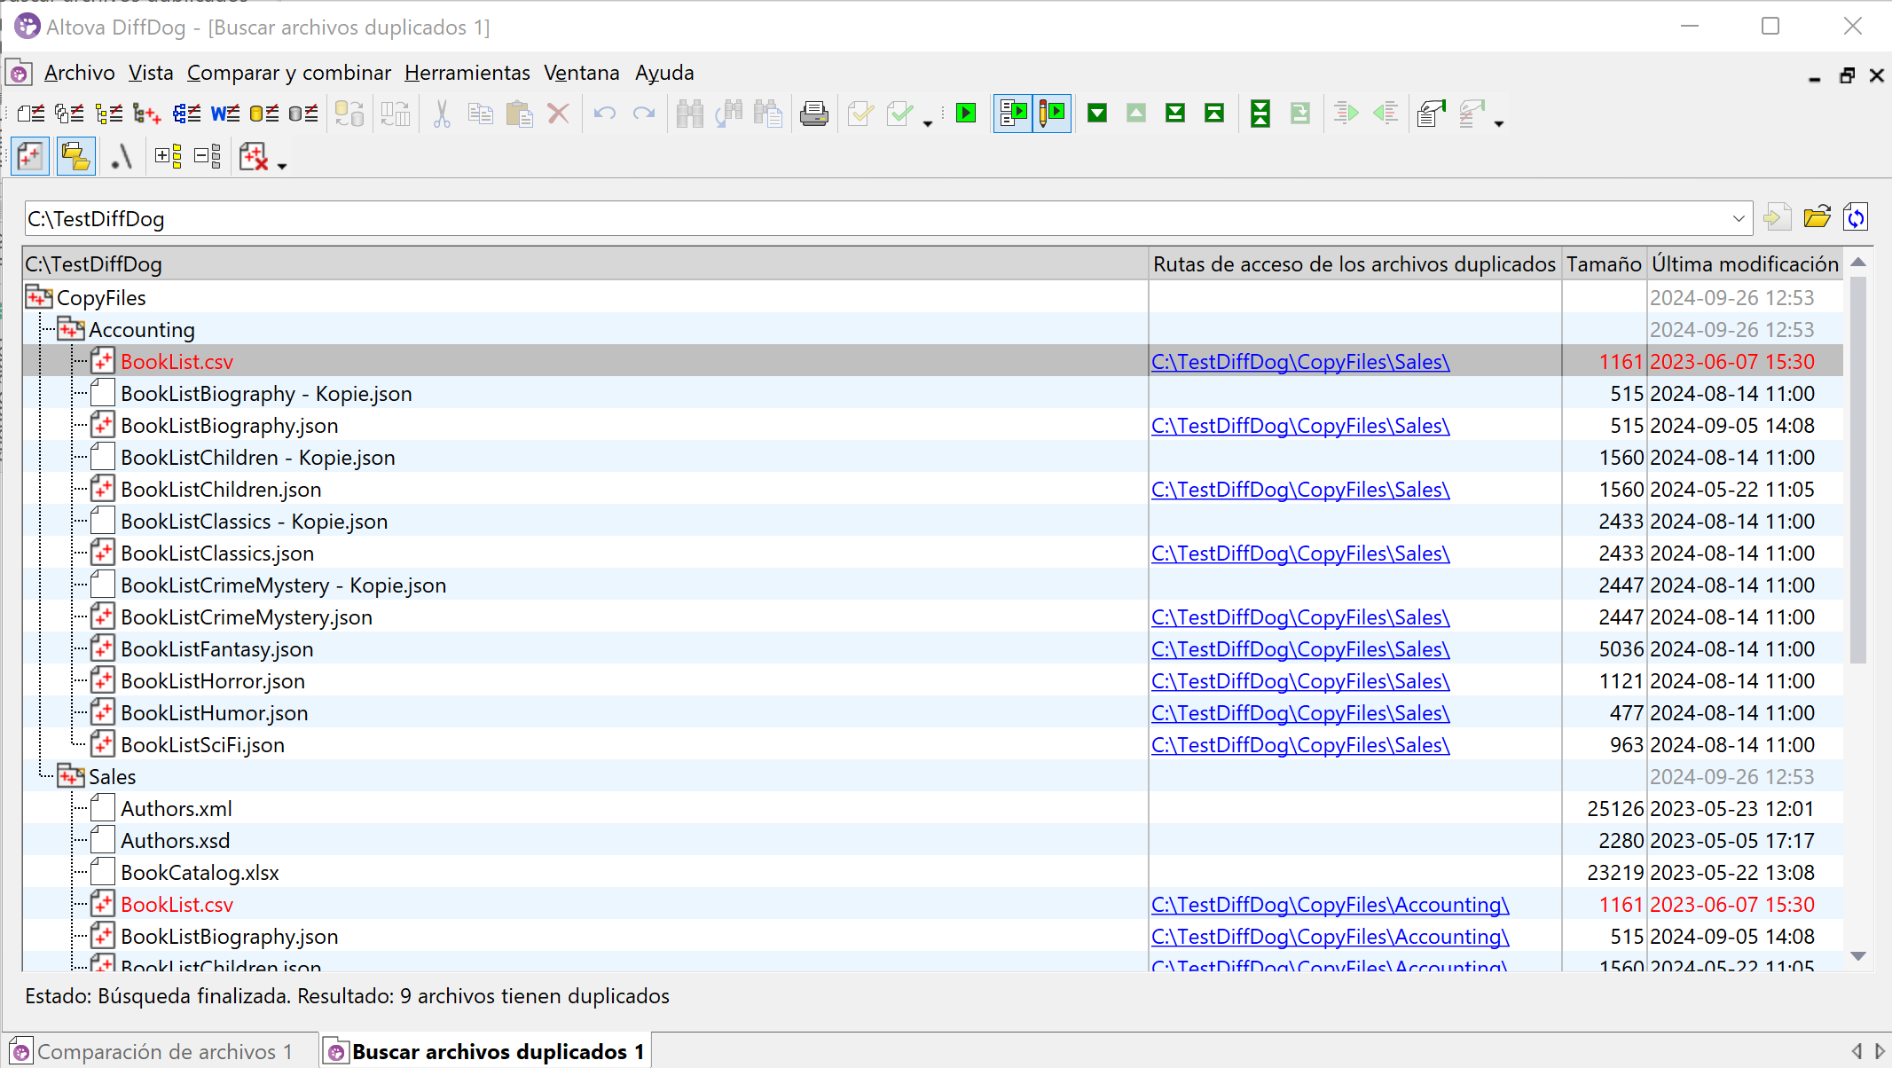Click the Última modificación column header
The height and width of the screenshot is (1068, 1892).
1745,263
